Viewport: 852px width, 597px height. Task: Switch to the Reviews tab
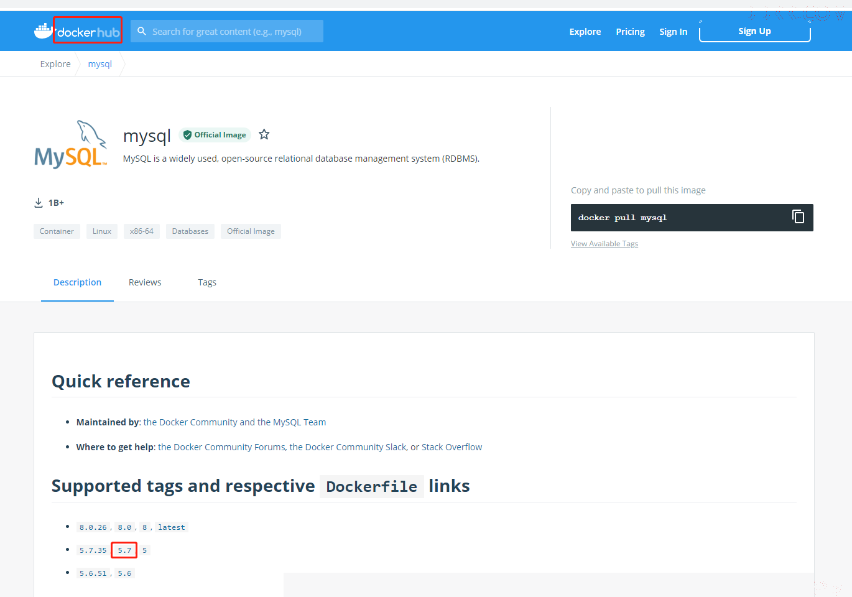pos(145,282)
